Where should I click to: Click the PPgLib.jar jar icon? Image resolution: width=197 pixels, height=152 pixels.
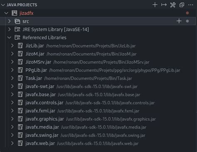pyautogui.click(x=20, y=70)
